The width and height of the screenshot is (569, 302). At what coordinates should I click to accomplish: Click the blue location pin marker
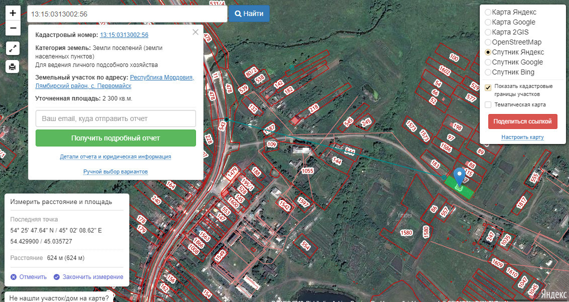[459, 176]
